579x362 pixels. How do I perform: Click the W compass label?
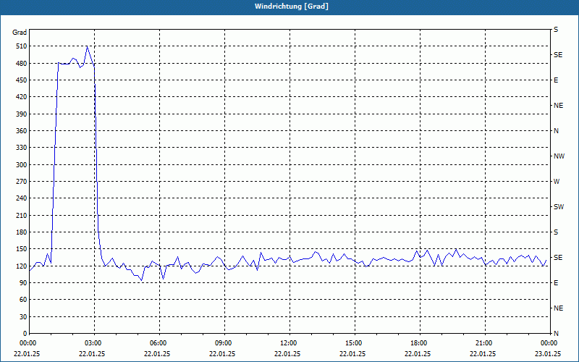(557, 182)
